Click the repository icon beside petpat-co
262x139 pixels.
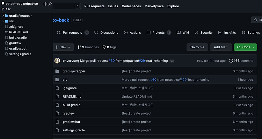coord(3,4)
